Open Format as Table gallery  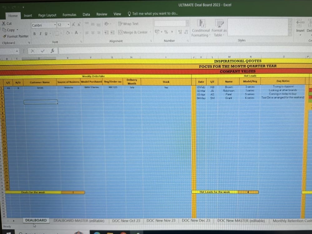[x=219, y=28]
